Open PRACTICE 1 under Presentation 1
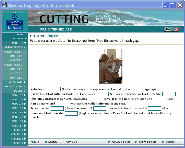 16,56
